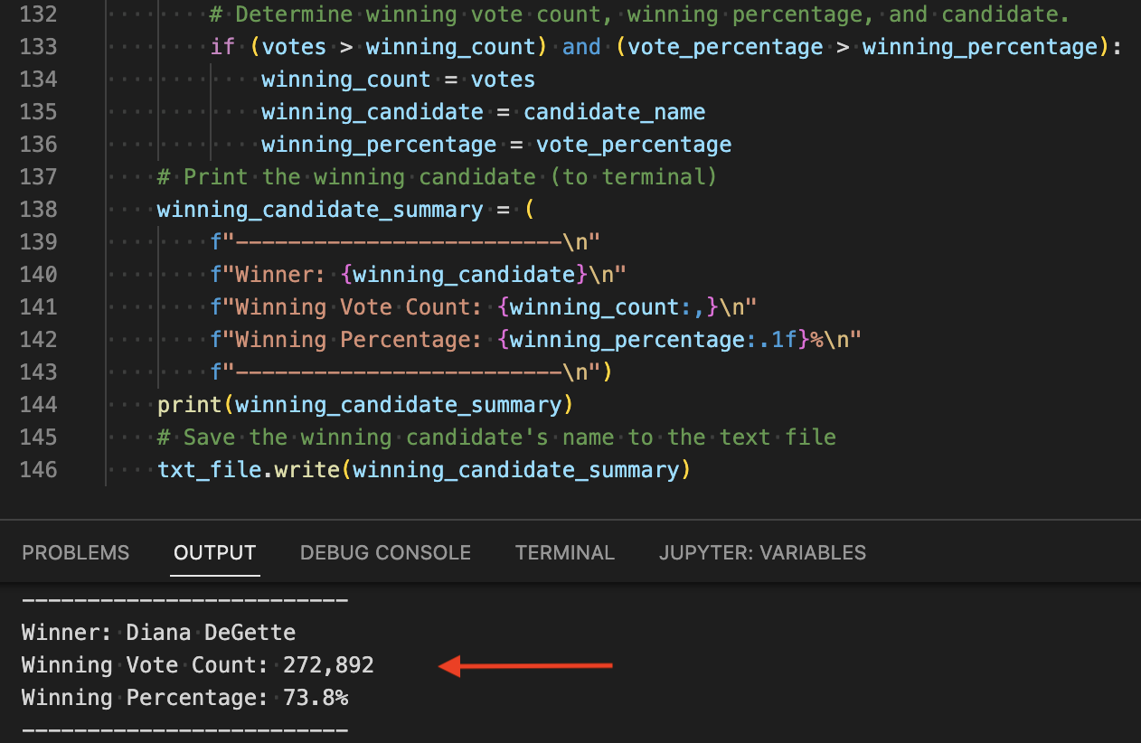1141x743 pixels.
Task: Select the DEBUG CONSOLE tab
Action: [385, 552]
